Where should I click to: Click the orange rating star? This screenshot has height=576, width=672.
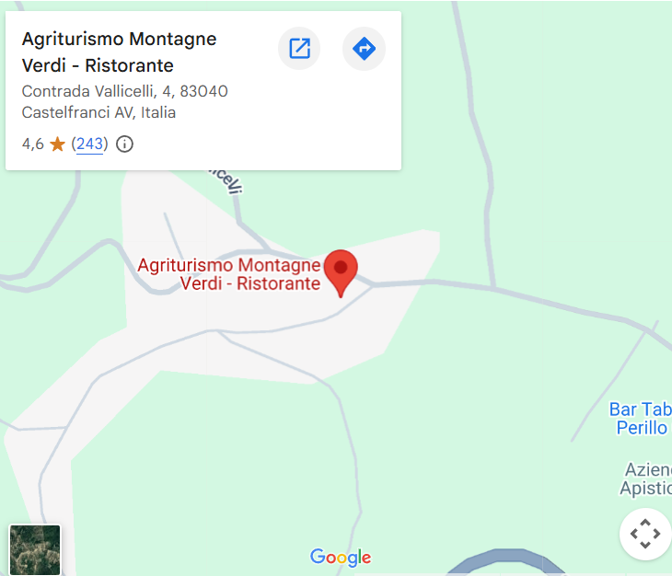tap(57, 144)
